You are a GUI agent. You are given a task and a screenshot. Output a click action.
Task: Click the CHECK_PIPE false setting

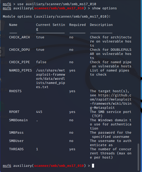coord(41,62)
